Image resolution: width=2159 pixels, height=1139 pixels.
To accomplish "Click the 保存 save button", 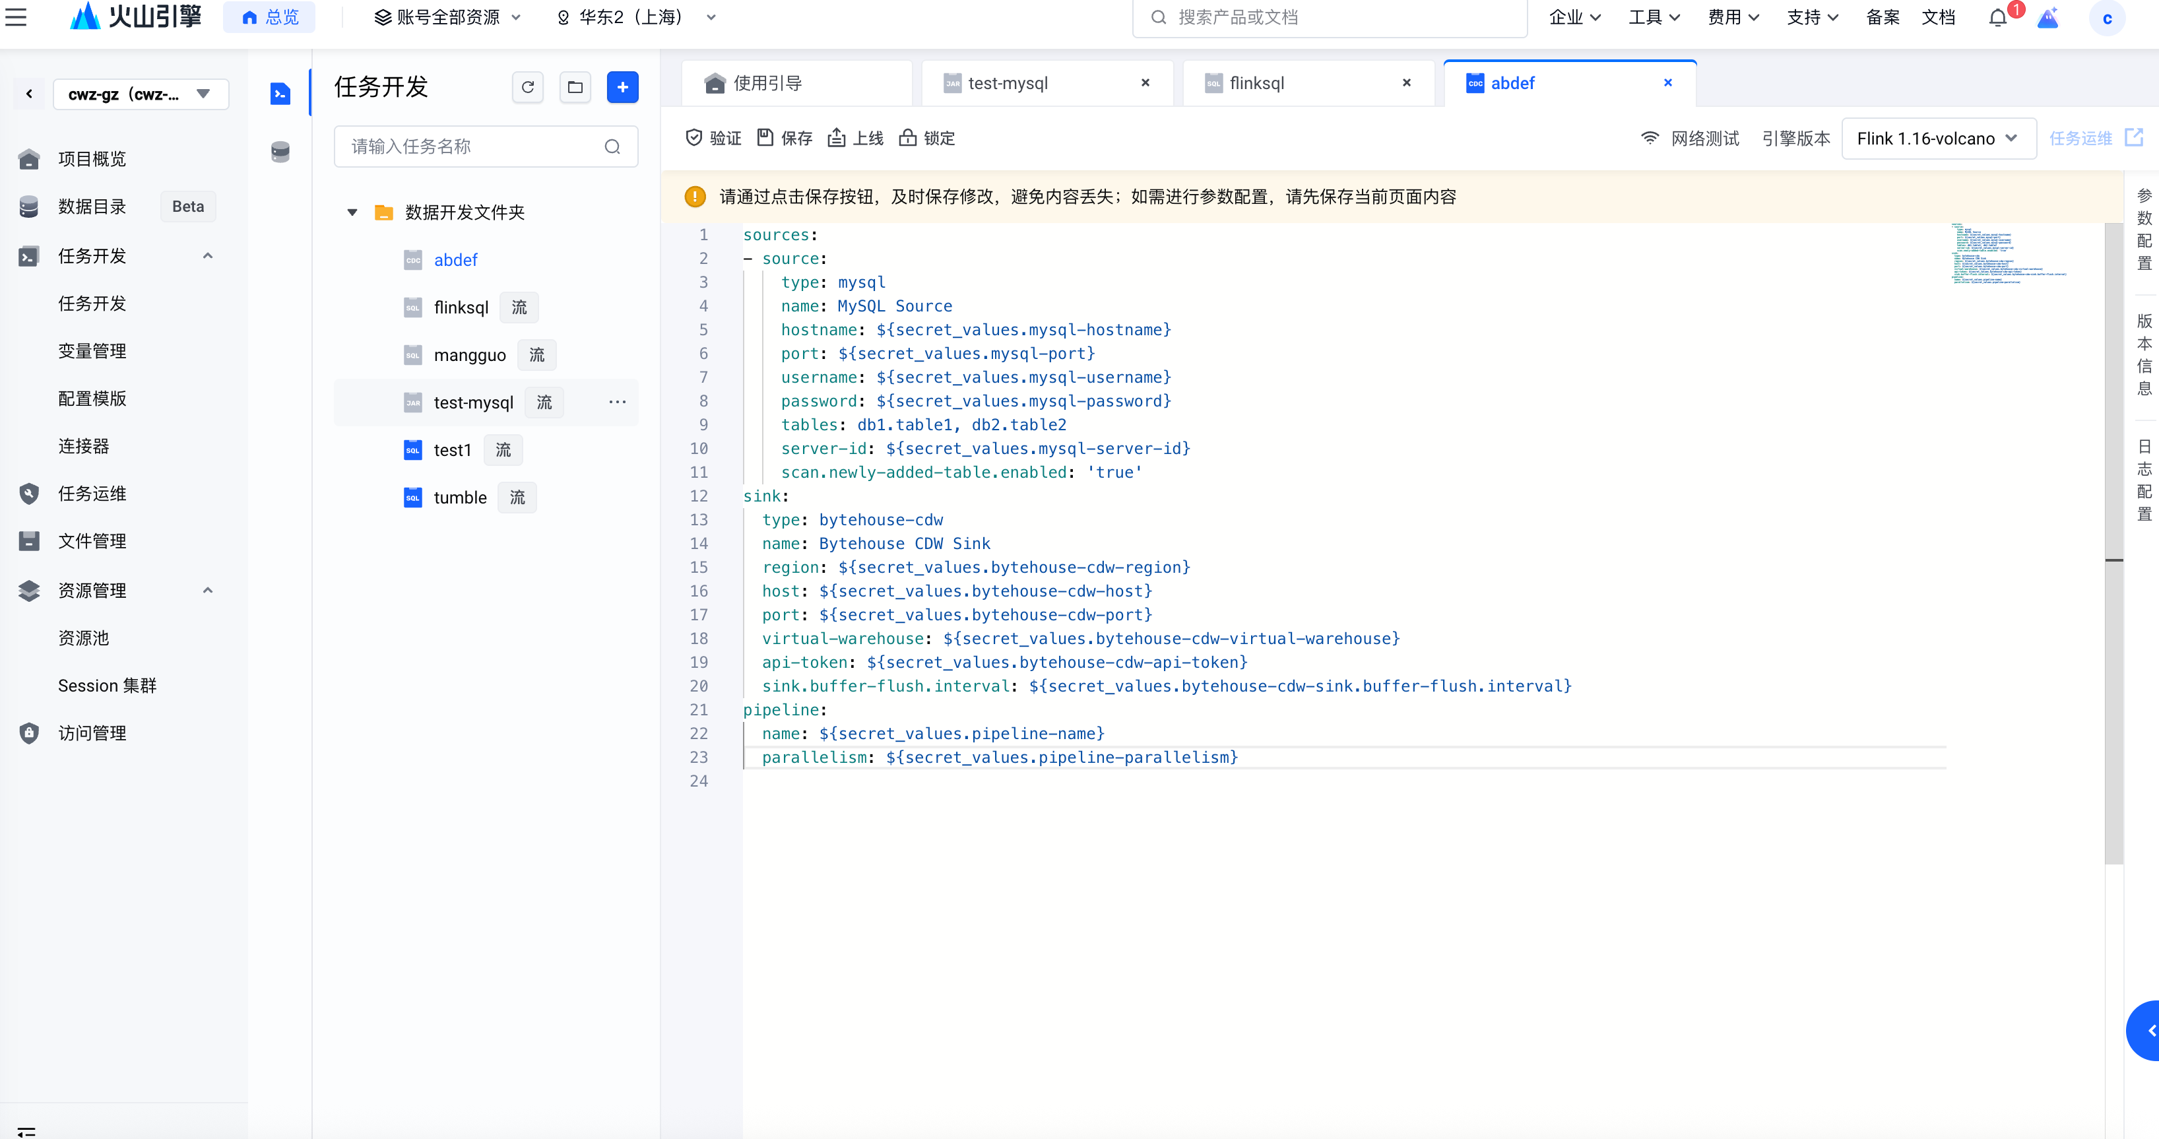I will pyautogui.click(x=785, y=139).
